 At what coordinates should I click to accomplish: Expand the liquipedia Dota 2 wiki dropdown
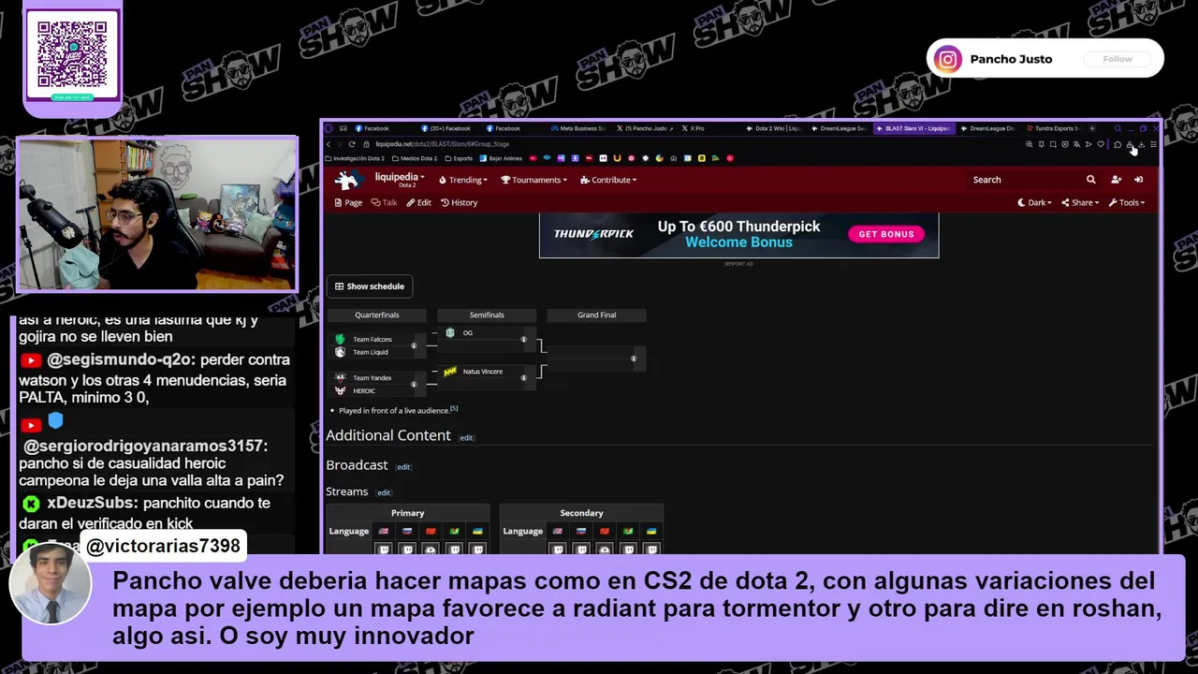(x=400, y=178)
